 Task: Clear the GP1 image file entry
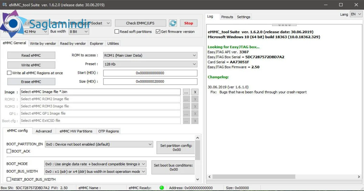point(195,114)
